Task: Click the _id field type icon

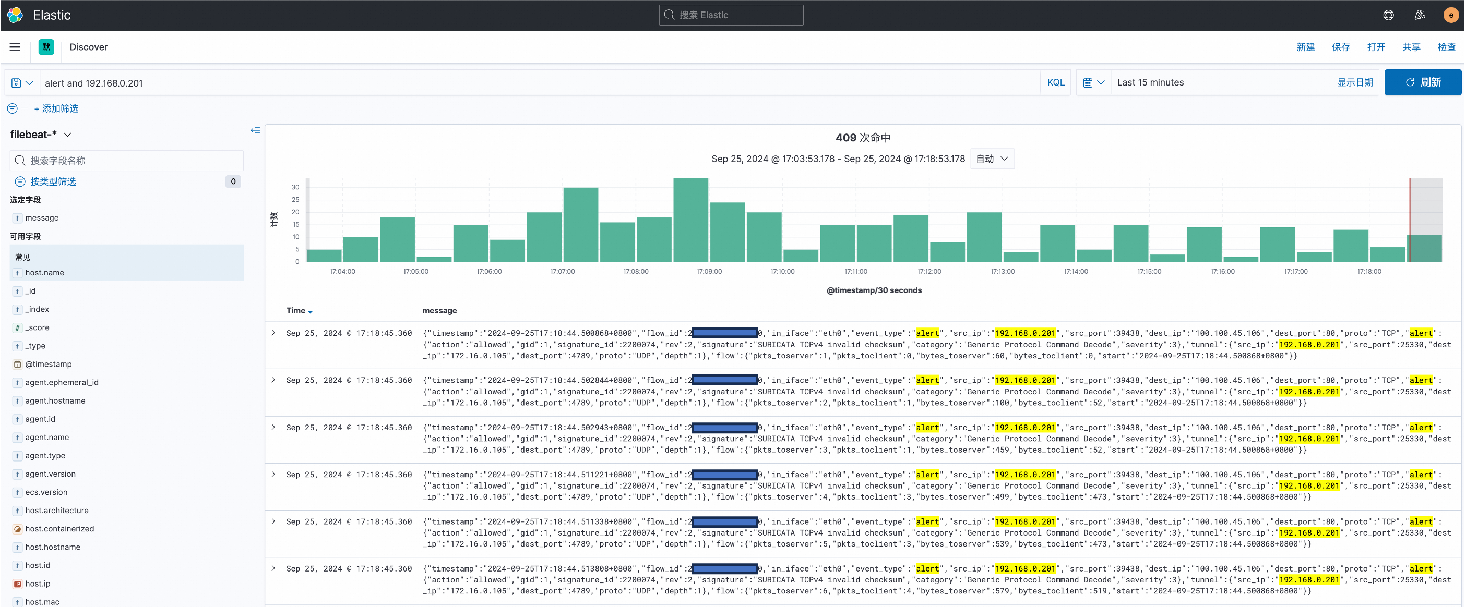Action: tap(18, 292)
